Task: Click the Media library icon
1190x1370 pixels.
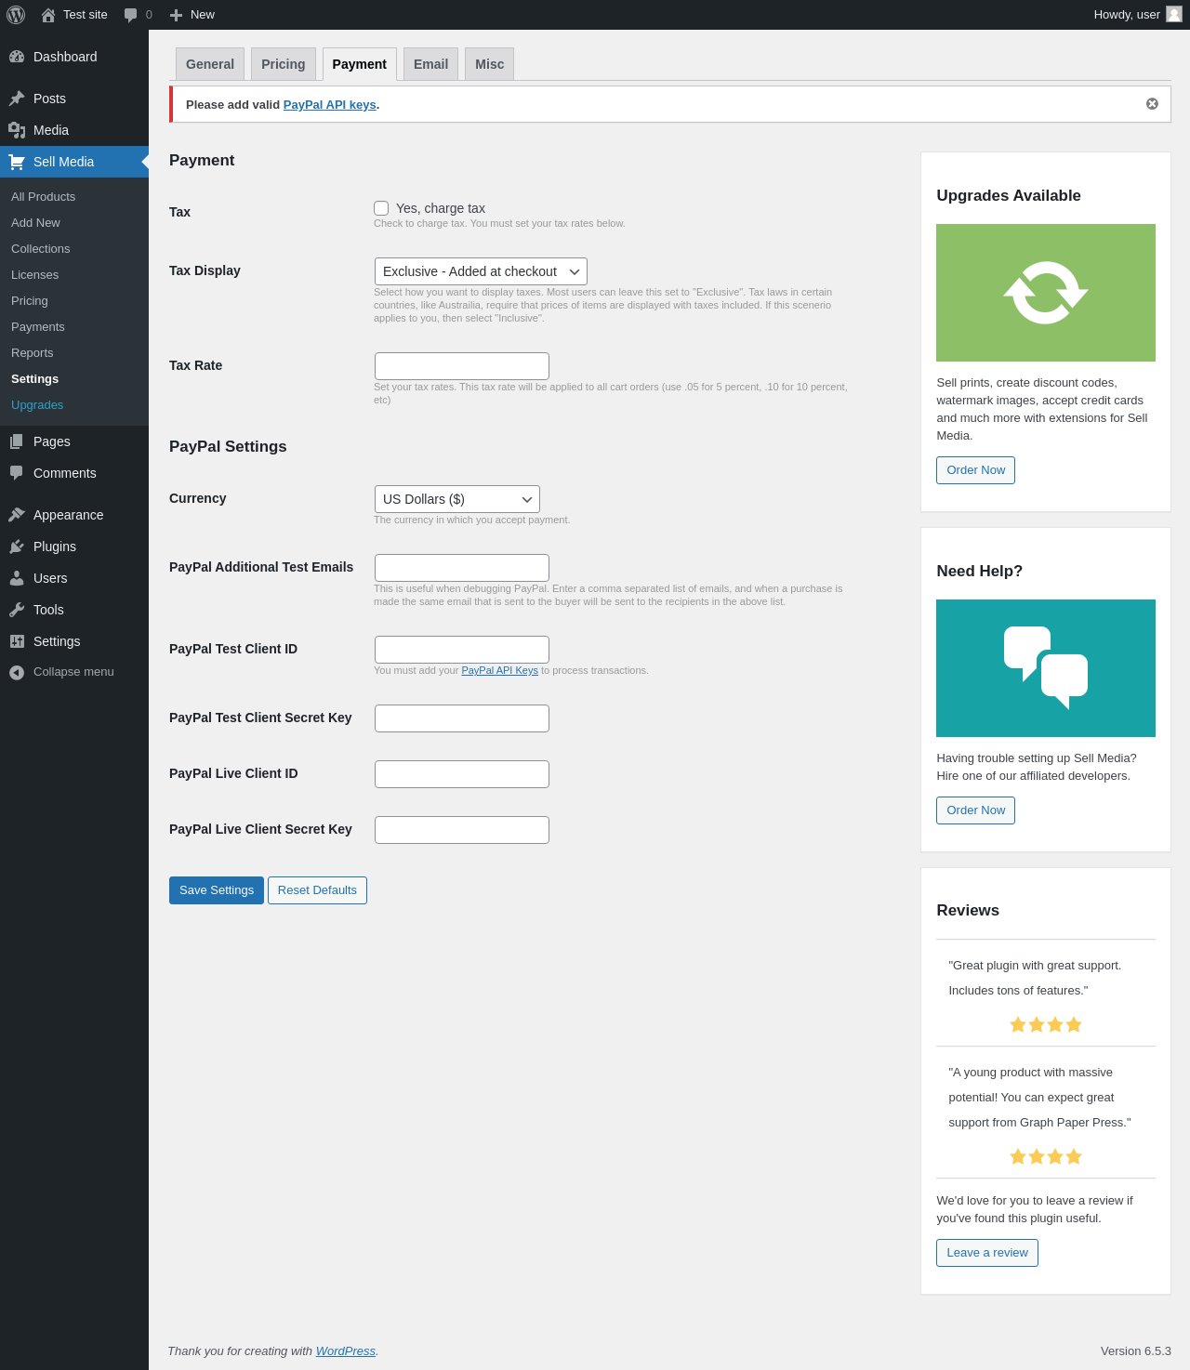Action: (x=17, y=130)
